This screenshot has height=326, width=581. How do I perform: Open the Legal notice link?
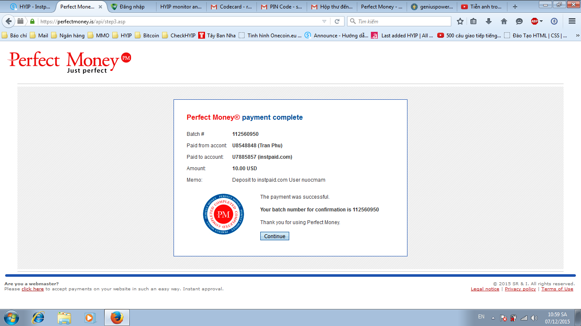[x=485, y=289]
